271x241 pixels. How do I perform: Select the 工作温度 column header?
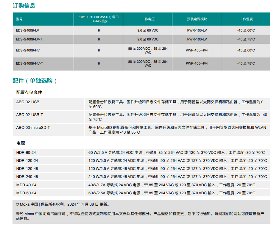[246, 19]
